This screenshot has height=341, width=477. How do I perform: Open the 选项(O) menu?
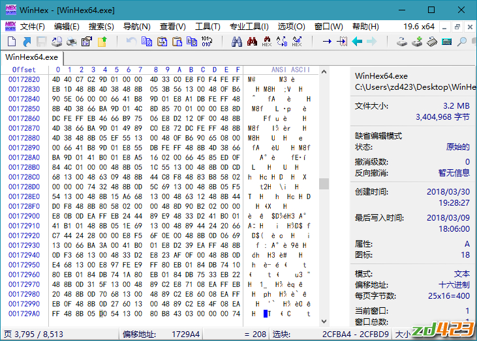point(292,27)
